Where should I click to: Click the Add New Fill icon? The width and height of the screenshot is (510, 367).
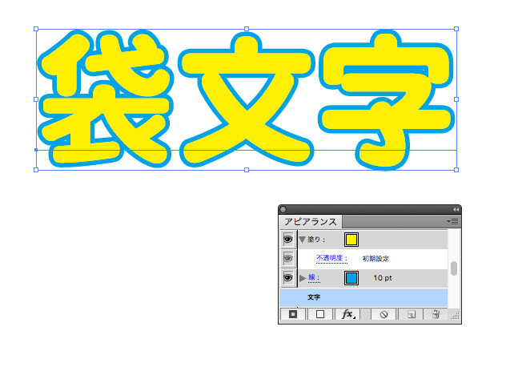(x=320, y=314)
